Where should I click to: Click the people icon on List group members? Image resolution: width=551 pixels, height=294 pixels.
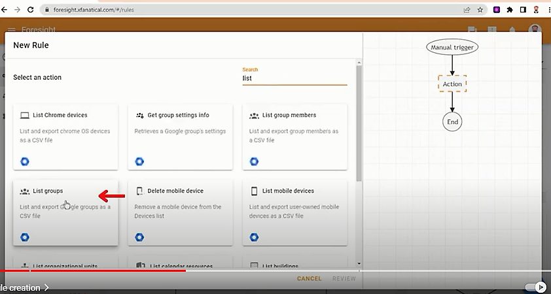pos(254,116)
